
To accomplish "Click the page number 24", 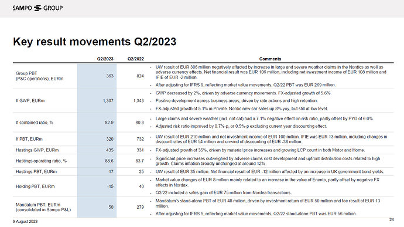I will (x=391, y=220).
